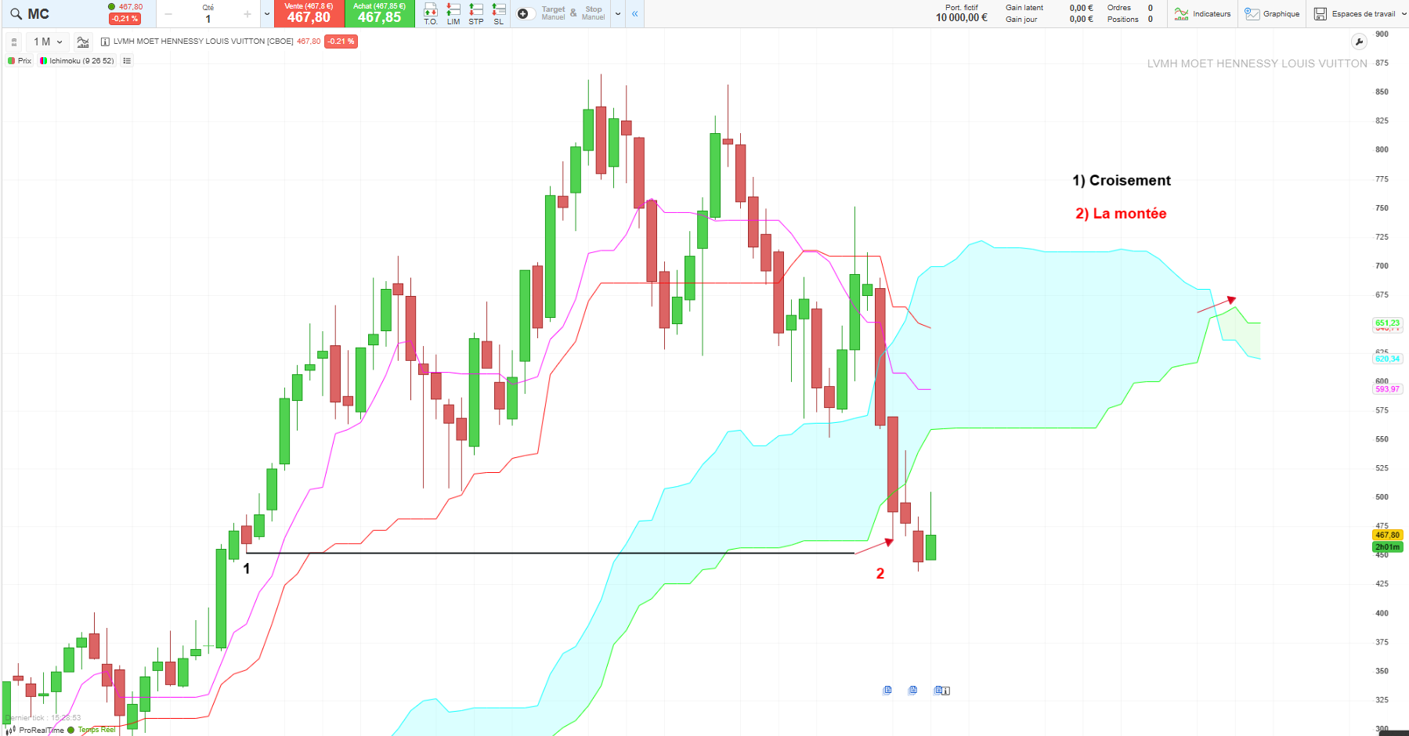Click the T.O. order icon
Image resolution: width=1409 pixels, height=736 pixels.
click(x=431, y=13)
